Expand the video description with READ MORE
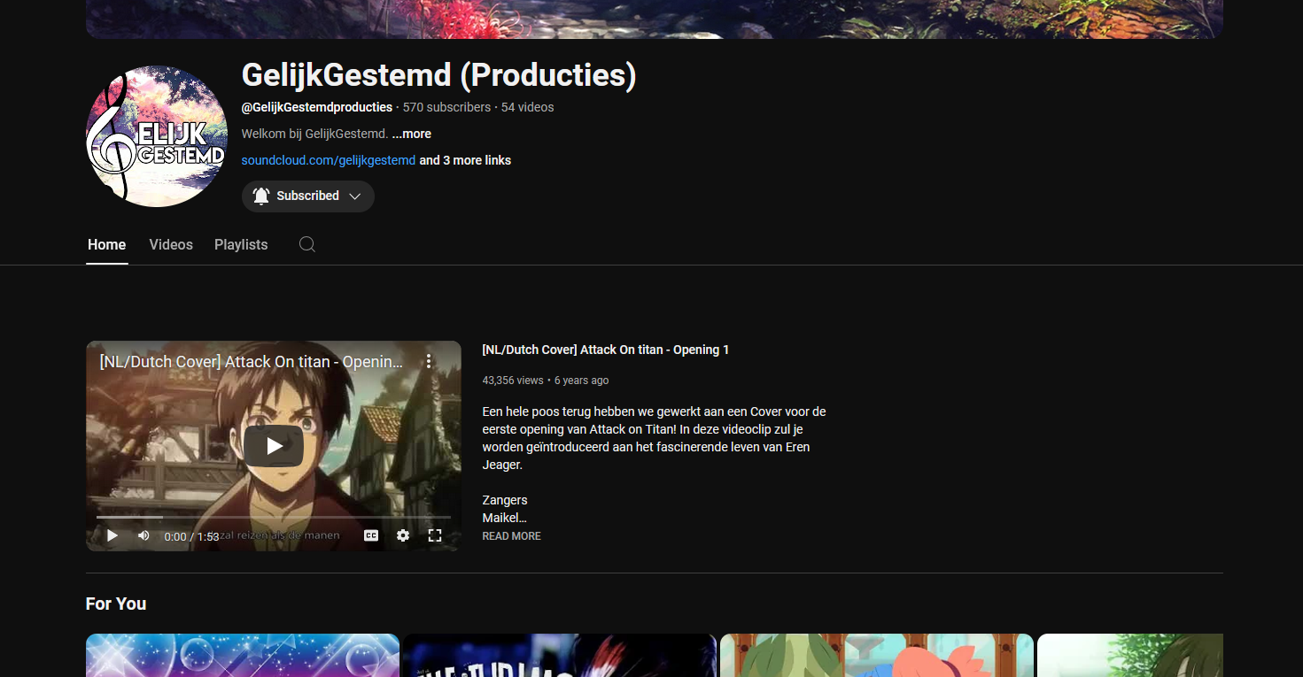The height and width of the screenshot is (677, 1303). (x=511, y=536)
